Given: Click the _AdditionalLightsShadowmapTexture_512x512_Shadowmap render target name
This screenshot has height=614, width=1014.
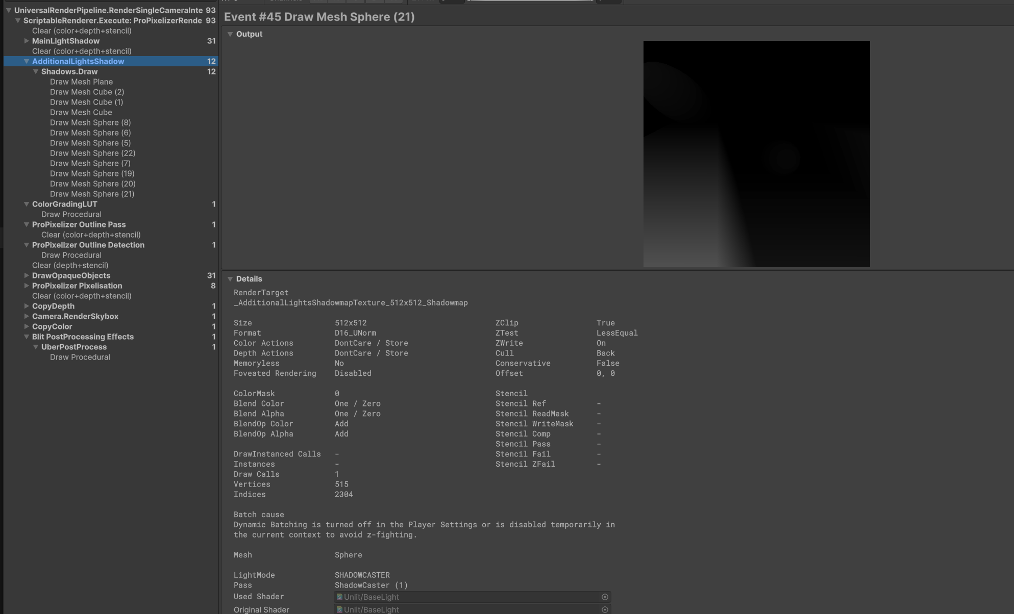Looking at the screenshot, I should (x=351, y=303).
